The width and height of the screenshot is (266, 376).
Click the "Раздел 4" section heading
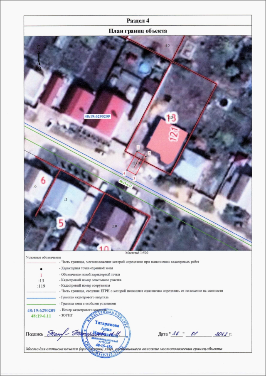138,21
